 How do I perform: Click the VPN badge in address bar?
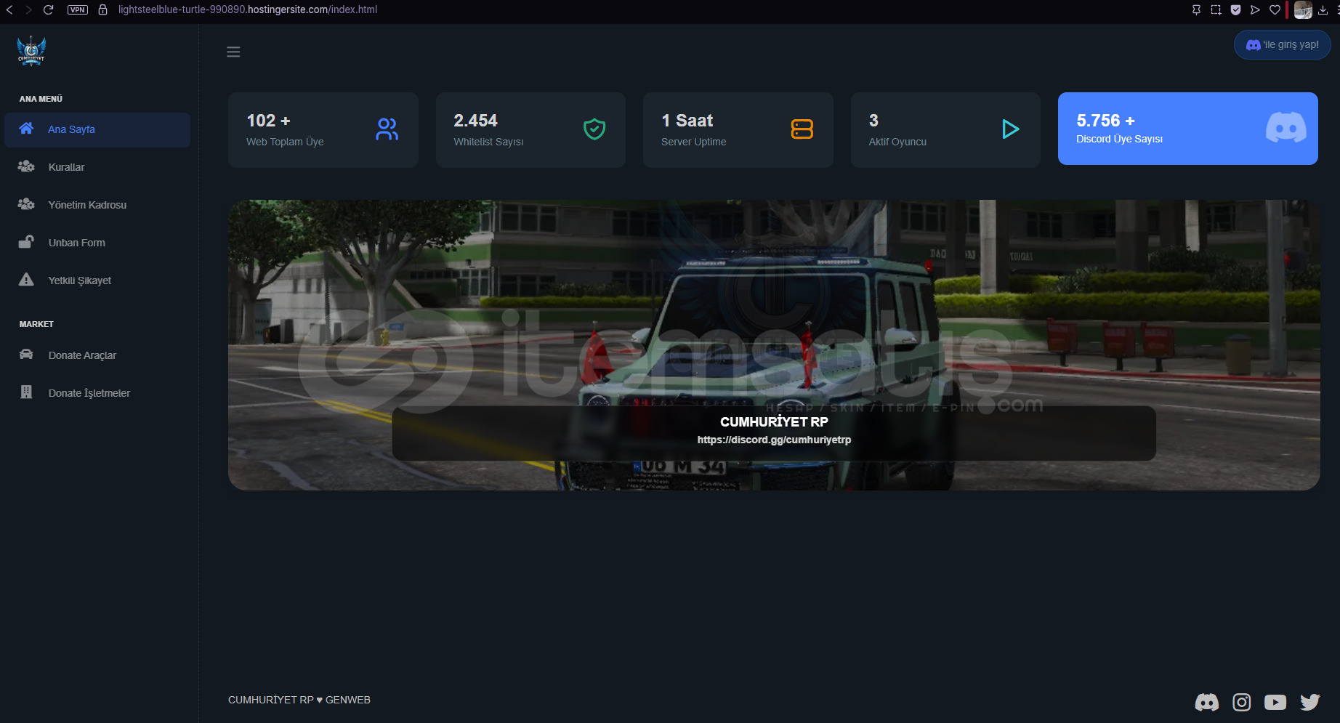click(x=78, y=9)
